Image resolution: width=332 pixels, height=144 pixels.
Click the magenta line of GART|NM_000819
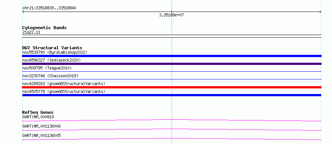coord(172,120)
